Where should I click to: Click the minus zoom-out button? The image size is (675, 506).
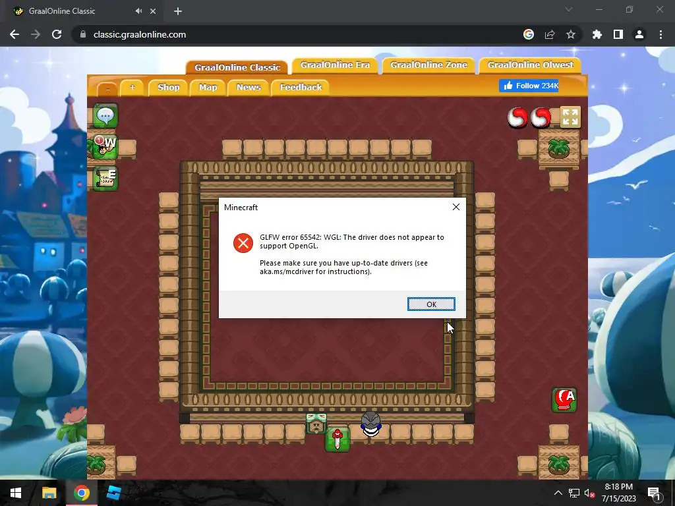pos(107,88)
